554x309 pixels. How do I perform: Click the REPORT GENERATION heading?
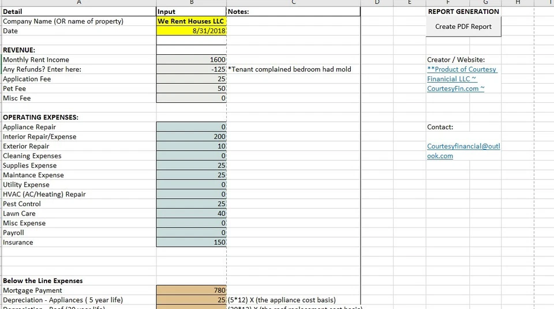click(463, 12)
